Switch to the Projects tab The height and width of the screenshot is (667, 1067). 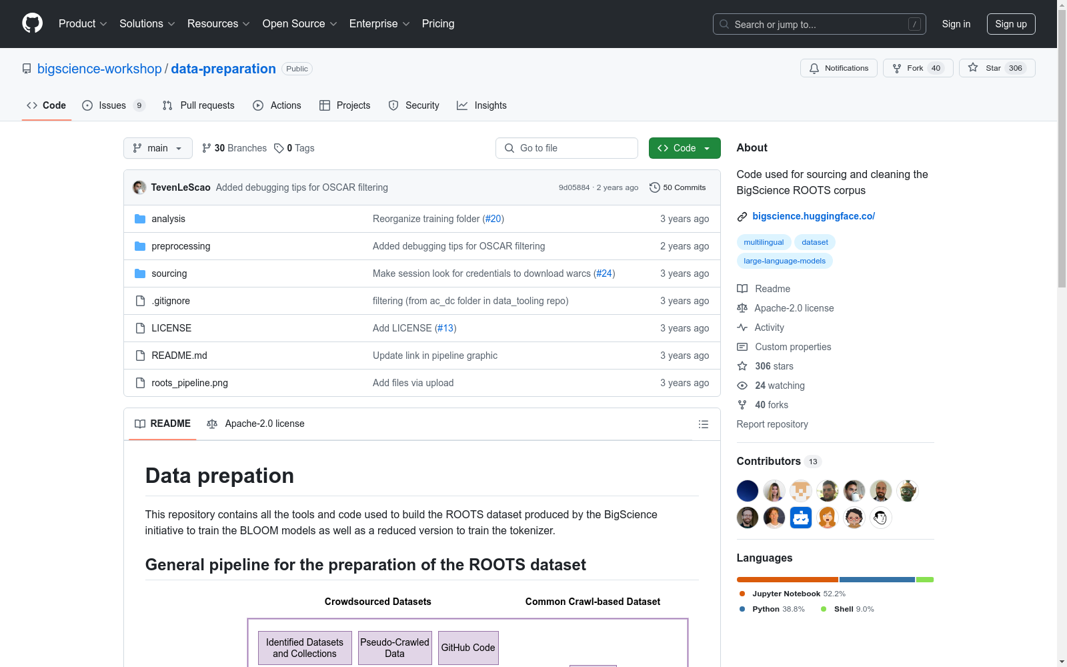(x=345, y=105)
